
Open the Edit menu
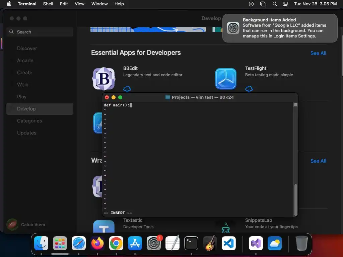[64, 4]
